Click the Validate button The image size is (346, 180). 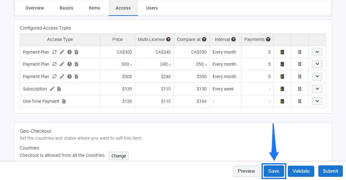[x=301, y=171]
